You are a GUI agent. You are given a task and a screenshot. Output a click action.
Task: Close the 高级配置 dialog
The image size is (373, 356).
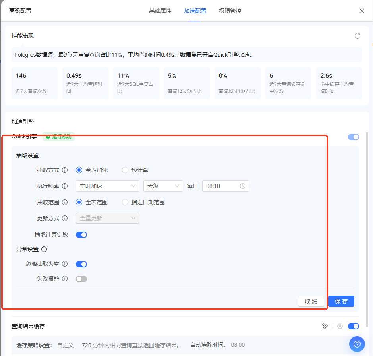tap(361, 11)
